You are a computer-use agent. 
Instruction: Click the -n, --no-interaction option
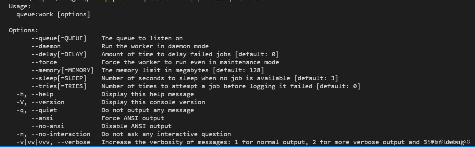coord(54,134)
